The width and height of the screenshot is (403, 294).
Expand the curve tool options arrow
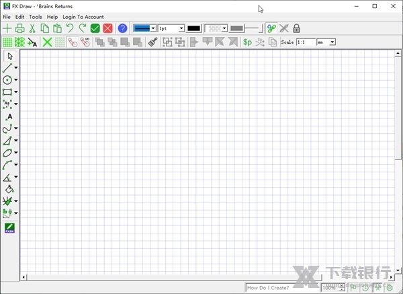pyautogui.click(x=16, y=128)
